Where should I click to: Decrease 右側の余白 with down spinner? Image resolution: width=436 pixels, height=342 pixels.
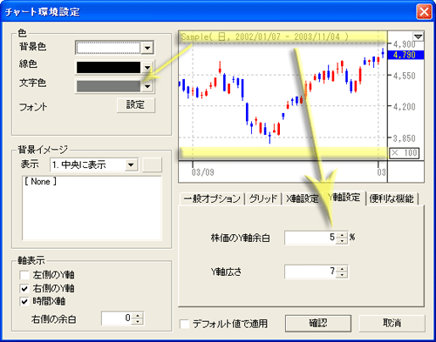pyautogui.click(x=138, y=322)
